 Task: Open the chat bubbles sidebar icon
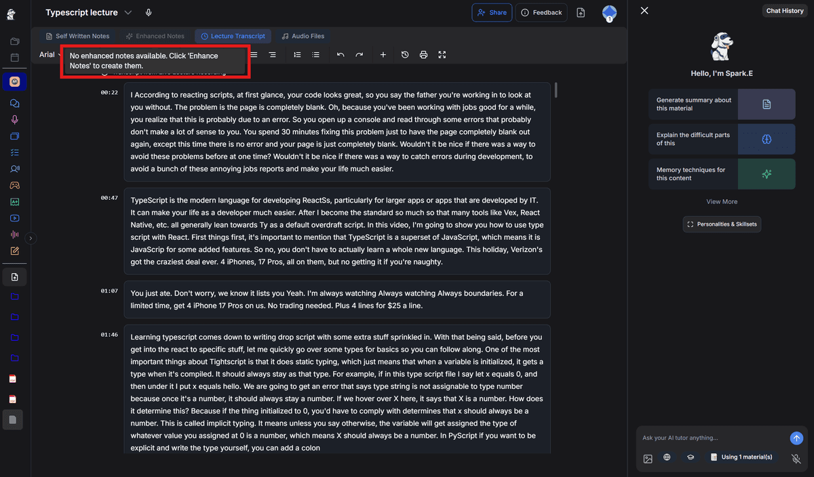pos(14,104)
